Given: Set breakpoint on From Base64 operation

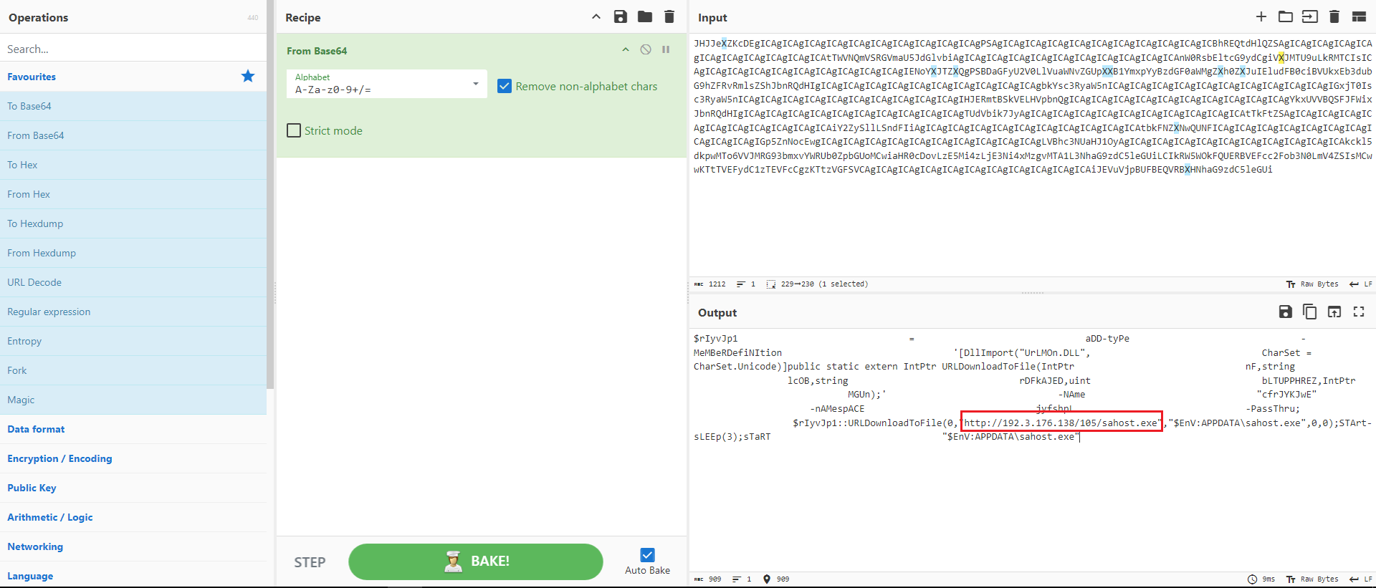Looking at the screenshot, I should pyautogui.click(x=666, y=49).
